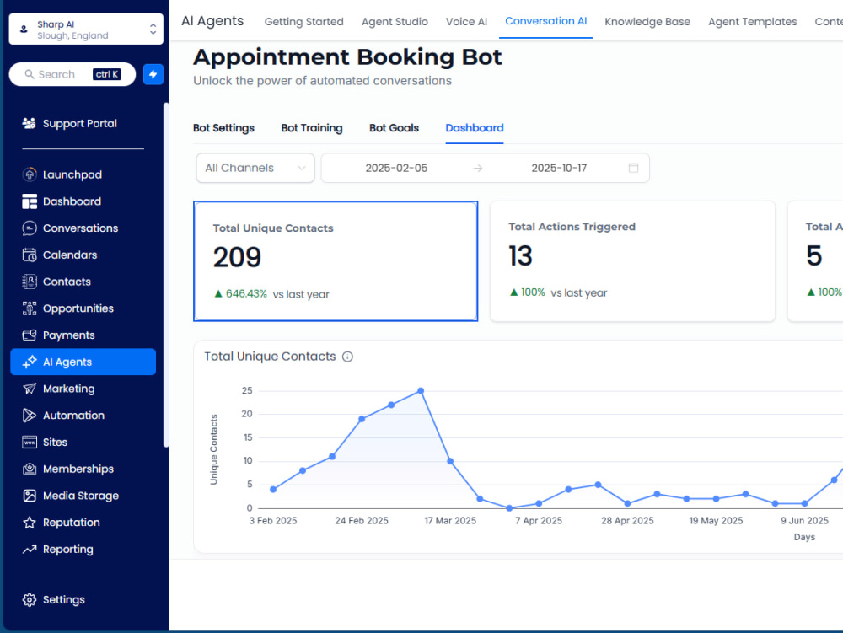Click the ctrl K shortcut badge
The height and width of the screenshot is (633, 843).
click(x=106, y=74)
